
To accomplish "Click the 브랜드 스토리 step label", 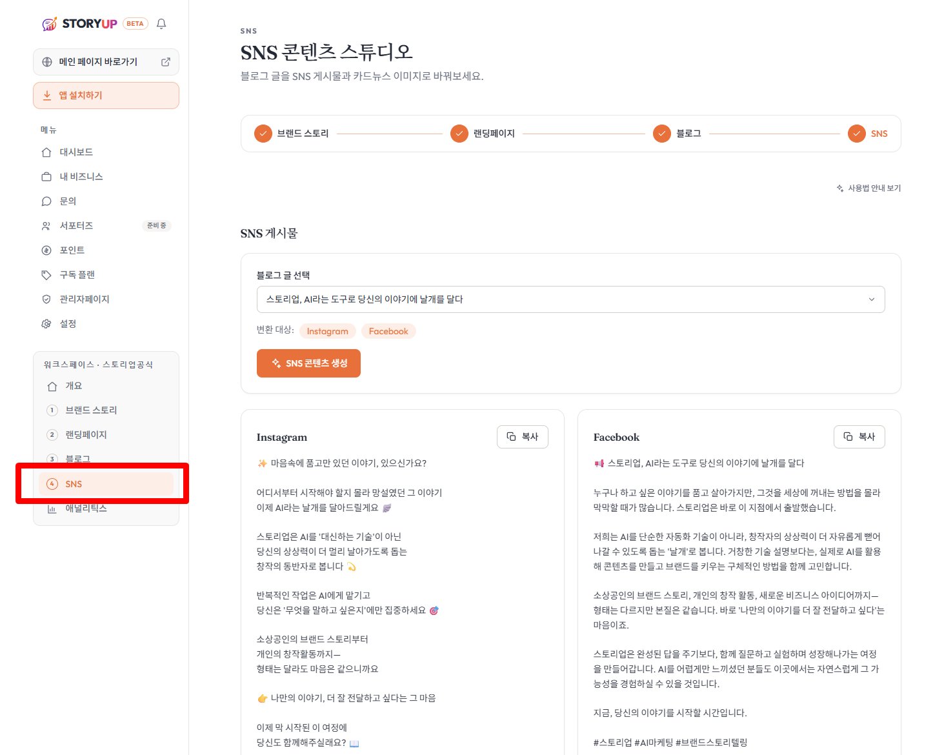I will pyautogui.click(x=303, y=134).
